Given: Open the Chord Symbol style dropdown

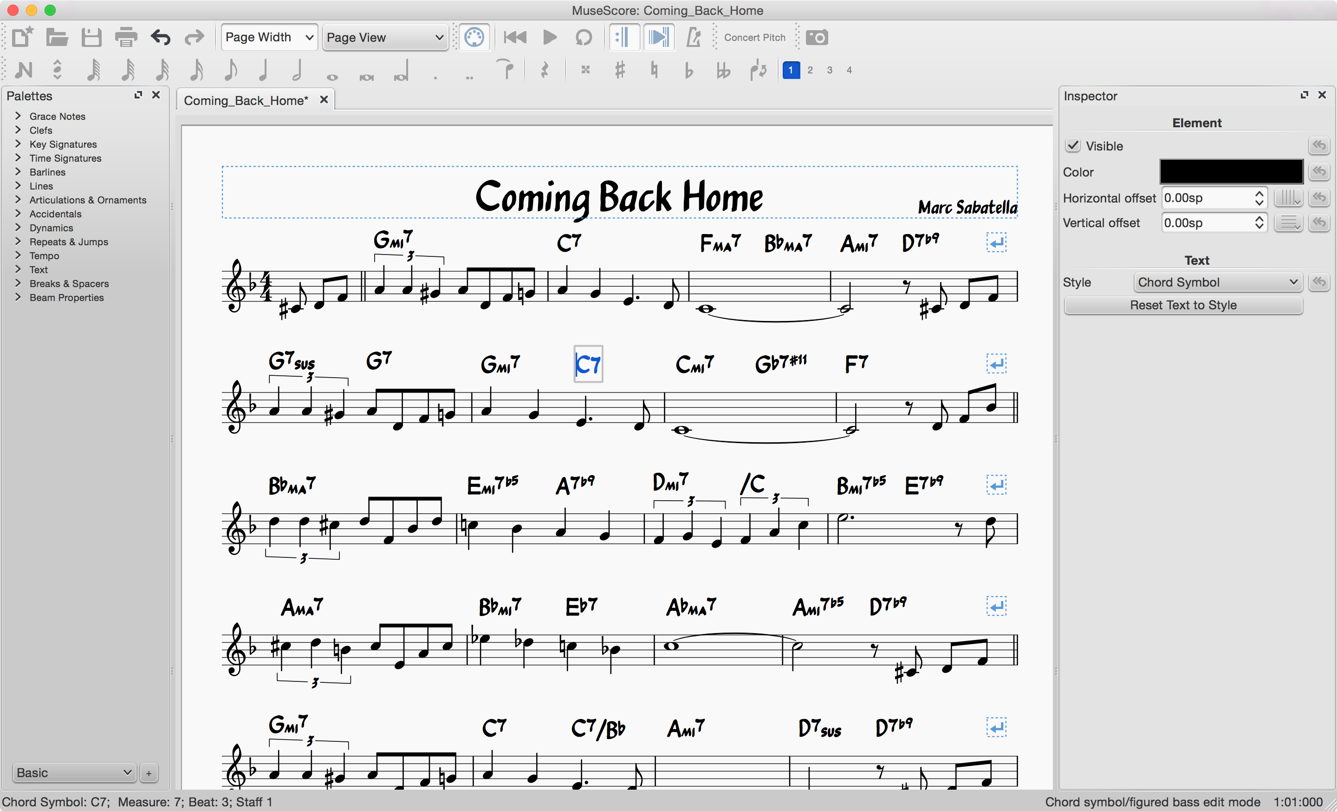Looking at the screenshot, I should pyautogui.click(x=1217, y=282).
